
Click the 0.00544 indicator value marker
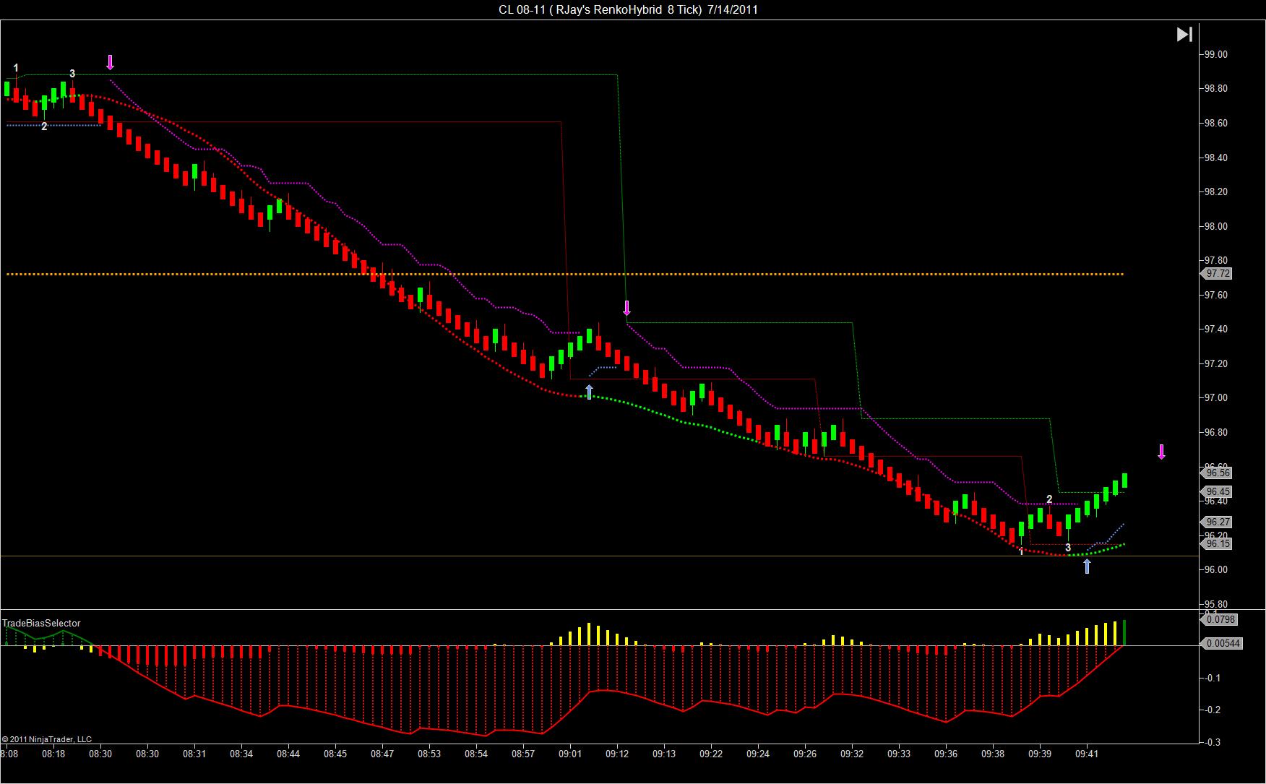click(1222, 643)
